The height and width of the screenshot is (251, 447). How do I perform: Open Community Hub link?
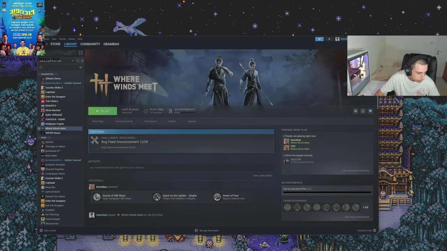(x=124, y=121)
